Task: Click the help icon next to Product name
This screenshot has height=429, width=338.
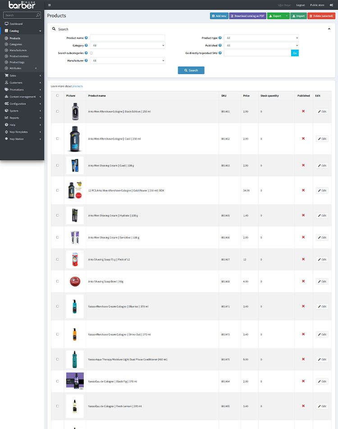Action: [x=86, y=38]
